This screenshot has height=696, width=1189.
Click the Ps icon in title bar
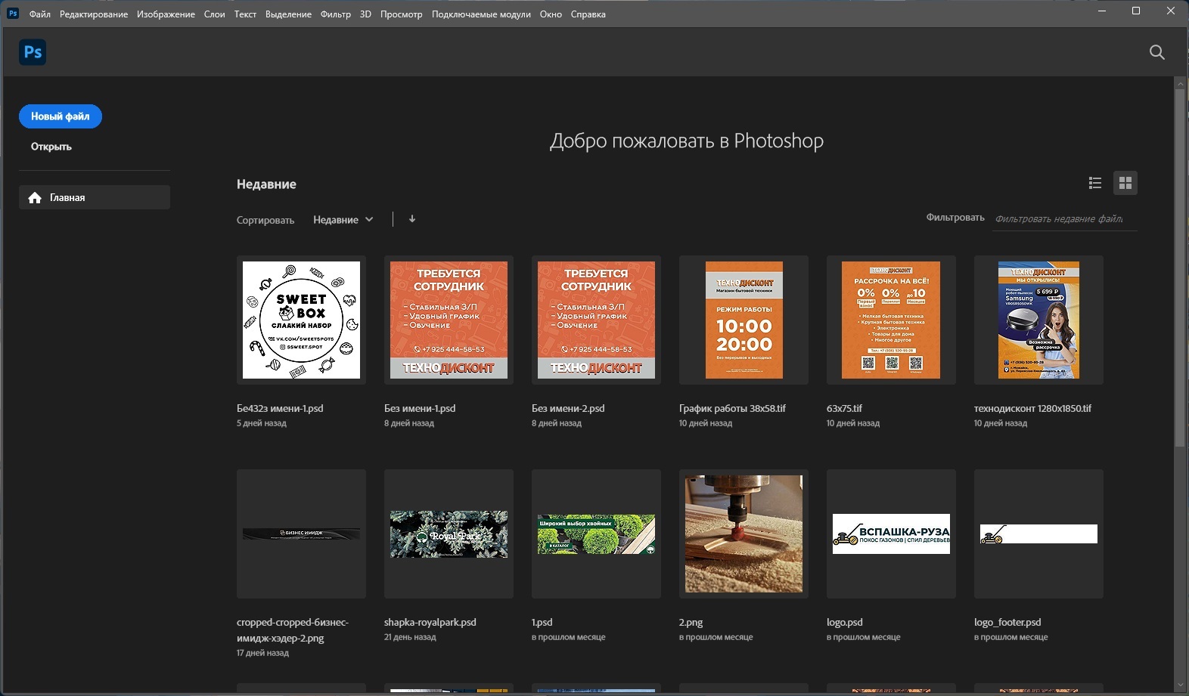tap(13, 14)
